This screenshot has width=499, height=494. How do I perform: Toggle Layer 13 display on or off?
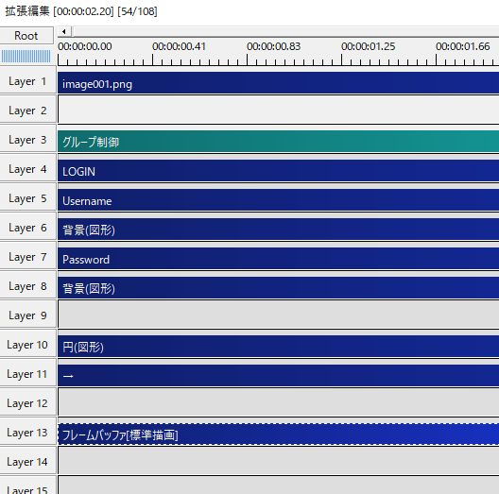click(x=27, y=433)
